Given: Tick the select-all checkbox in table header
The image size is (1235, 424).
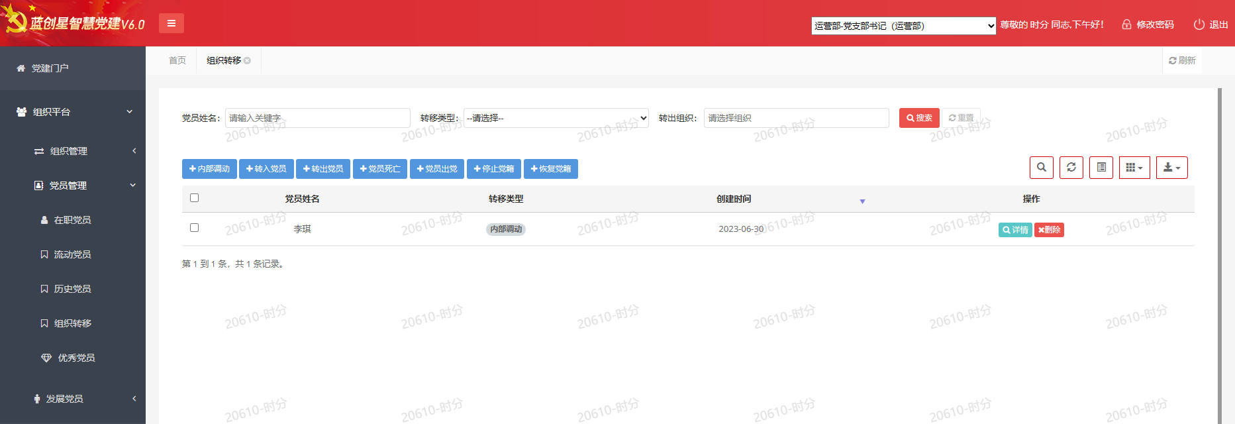Looking at the screenshot, I should [x=194, y=197].
